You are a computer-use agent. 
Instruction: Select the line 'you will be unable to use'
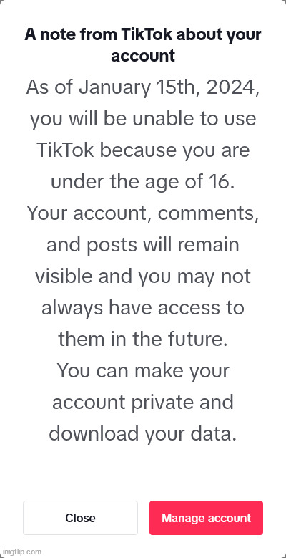(143, 119)
